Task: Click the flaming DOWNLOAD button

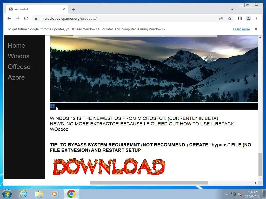Action: coord(109,167)
